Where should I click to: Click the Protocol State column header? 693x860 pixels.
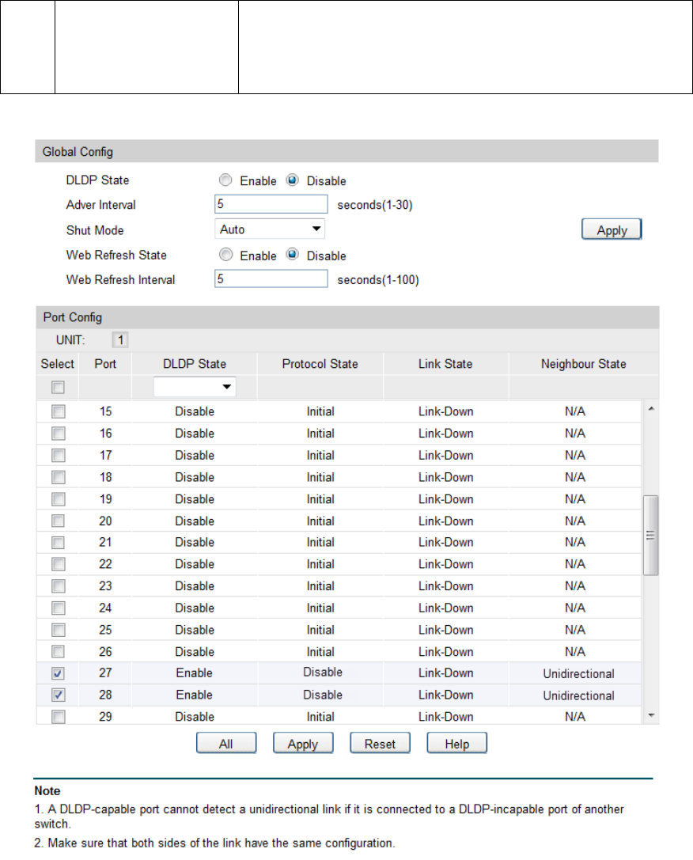click(320, 364)
